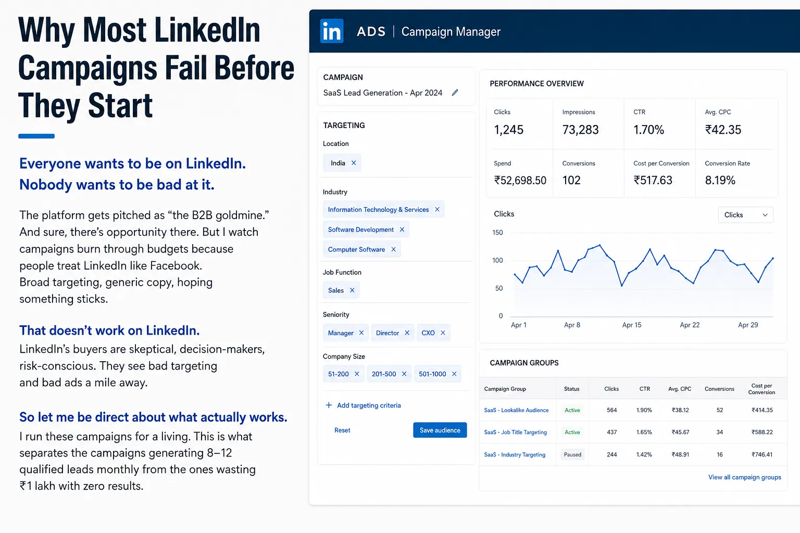800x533 pixels.
Task: Click Paused status badge
Action: click(572, 454)
